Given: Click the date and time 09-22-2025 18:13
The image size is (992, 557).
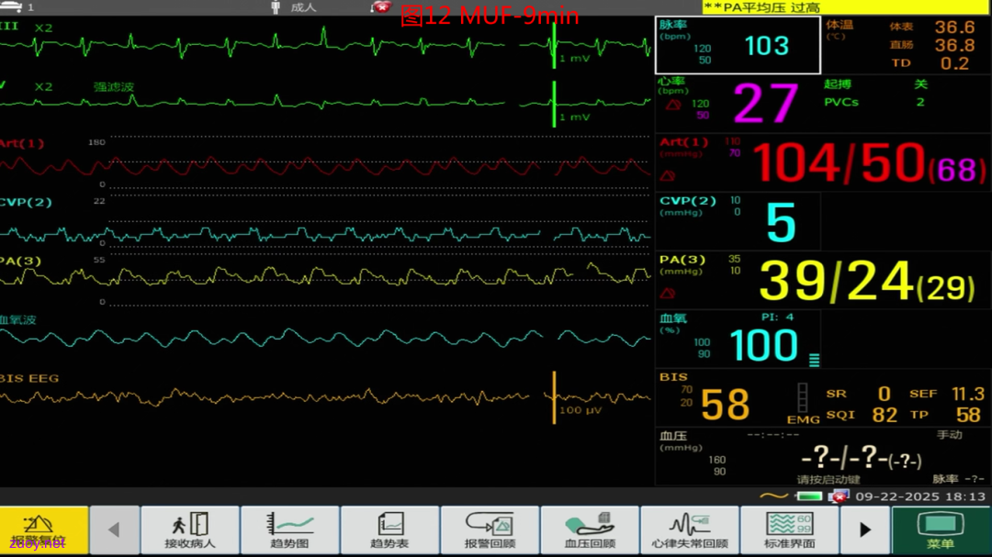Looking at the screenshot, I should tap(920, 496).
